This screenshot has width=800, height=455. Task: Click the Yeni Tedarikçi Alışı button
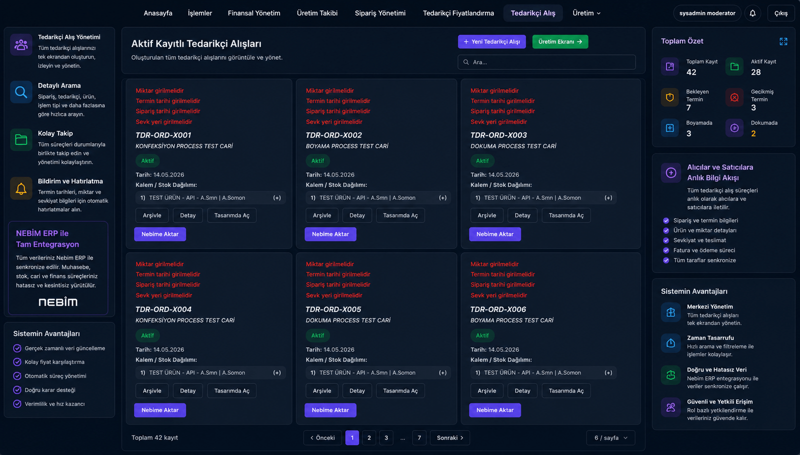(x=492, y=42)
